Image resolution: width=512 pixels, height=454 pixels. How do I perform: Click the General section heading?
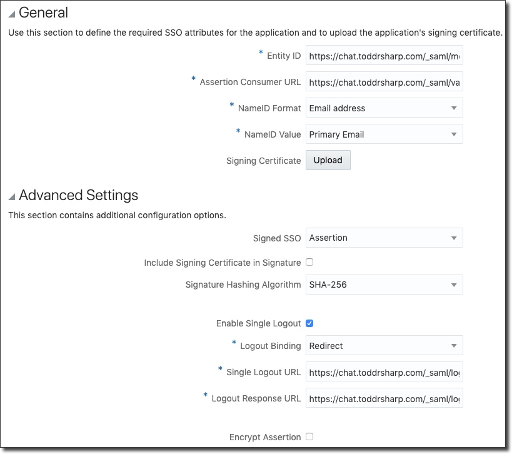[44, 13]
